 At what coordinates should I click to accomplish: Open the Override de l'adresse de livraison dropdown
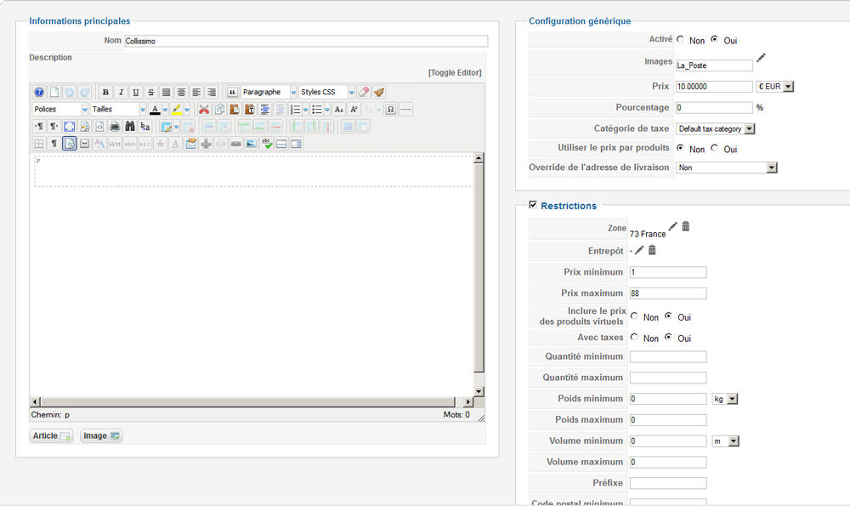(727, 168)
